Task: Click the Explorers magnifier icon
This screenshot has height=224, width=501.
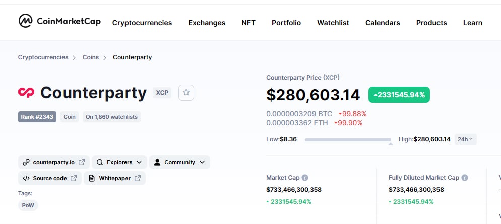Action: pyautogui.click(x=100, y=162)
